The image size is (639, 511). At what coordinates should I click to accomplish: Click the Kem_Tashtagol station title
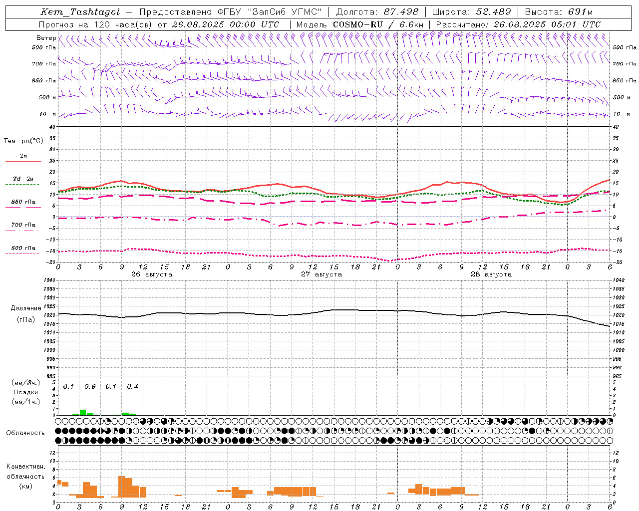[80, 12]
